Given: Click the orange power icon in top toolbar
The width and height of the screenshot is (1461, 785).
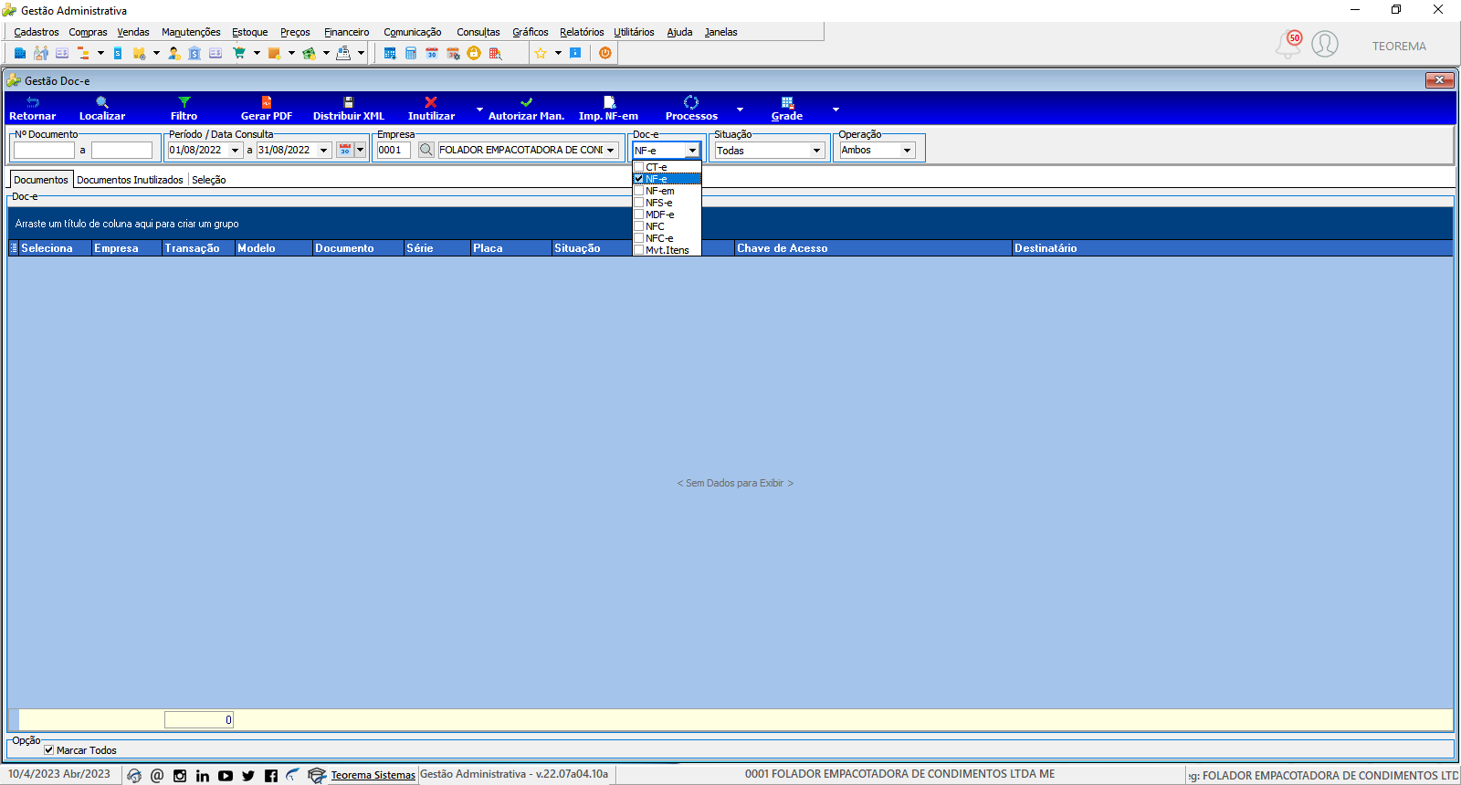Looking at the screenshot, I should pos(605,53).
